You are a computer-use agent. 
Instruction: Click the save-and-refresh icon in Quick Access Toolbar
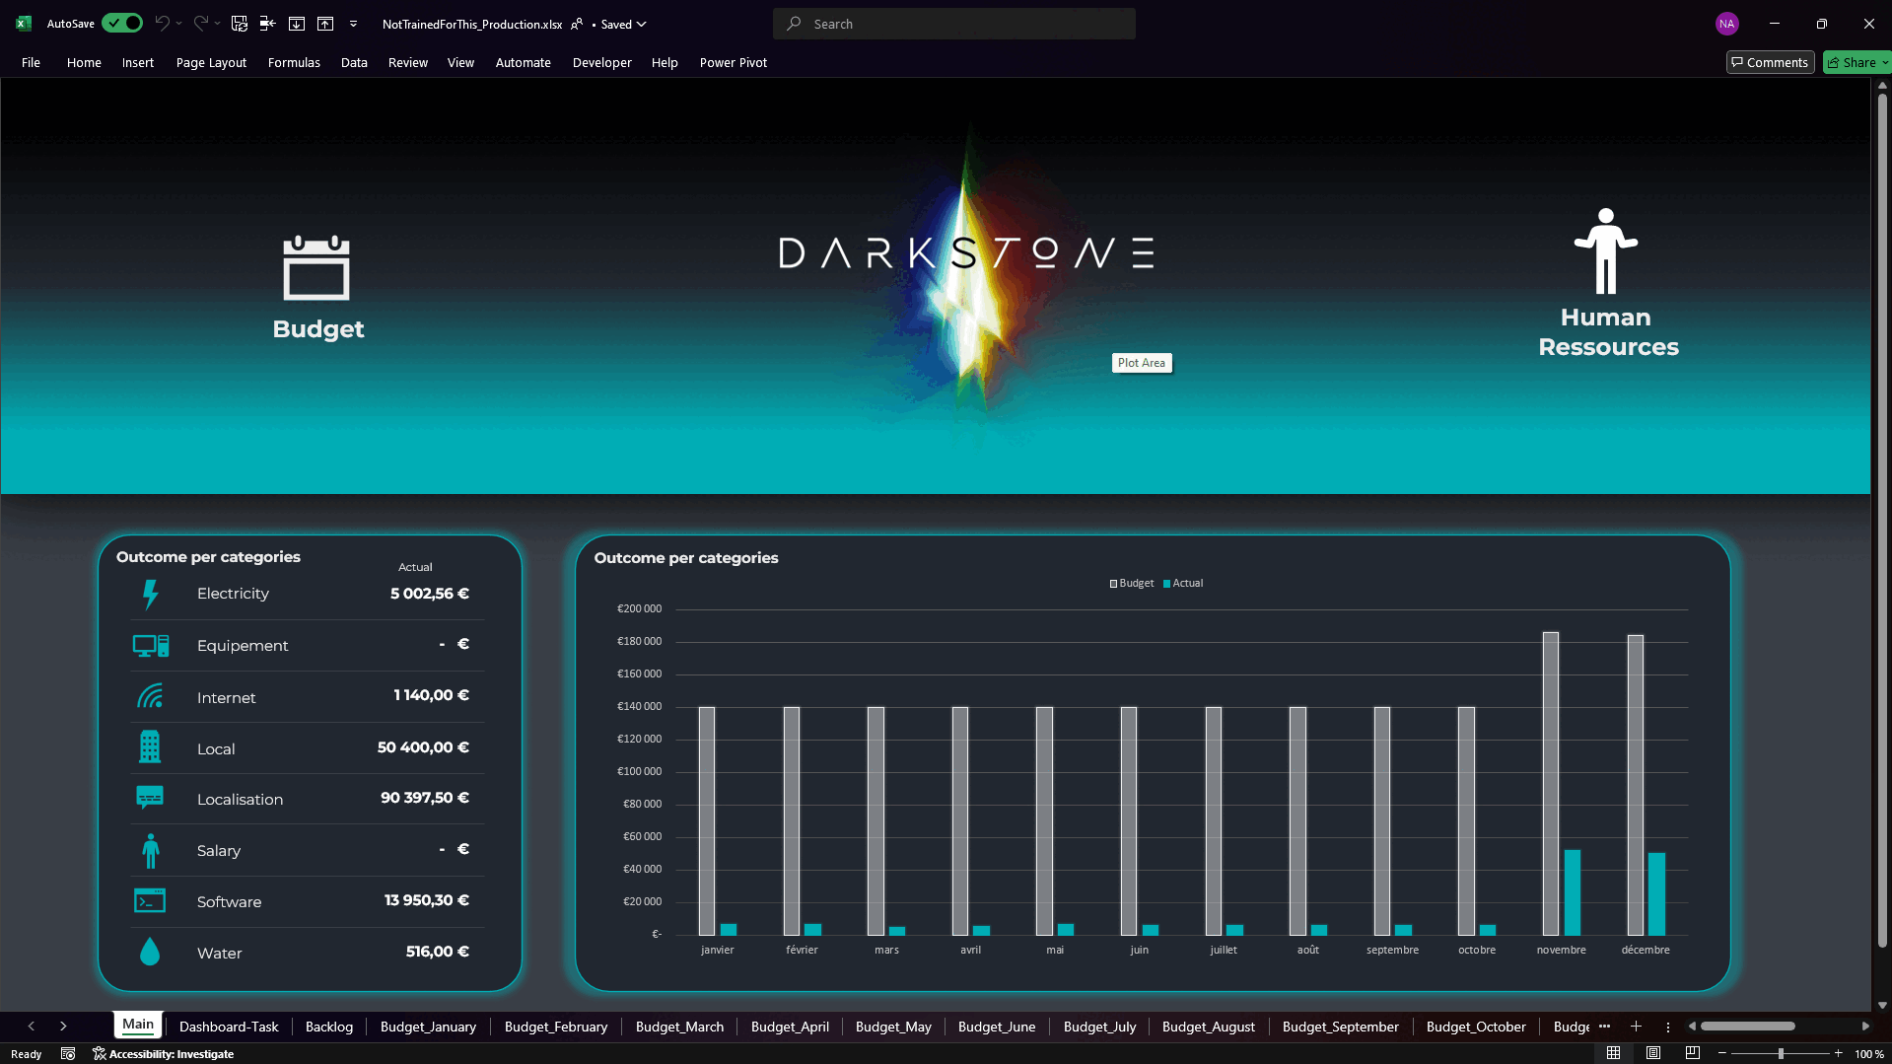240,24
